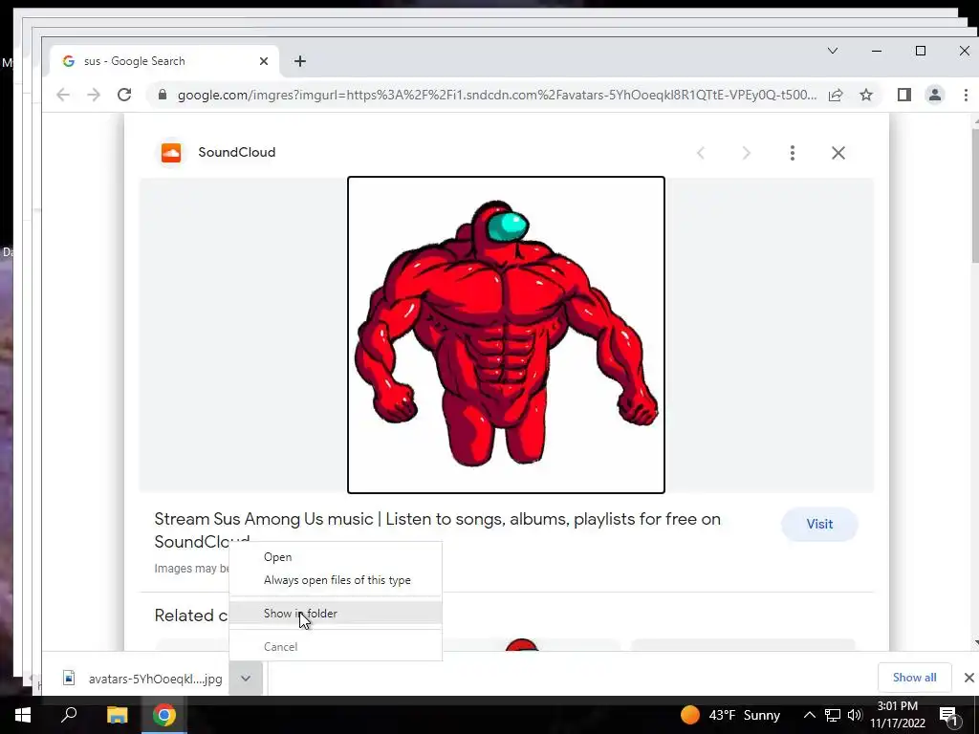The width and height of the screenshot is (979, 734).
Task: Click the downloaded avatars jpg file
Action: [x=143, y=679]
